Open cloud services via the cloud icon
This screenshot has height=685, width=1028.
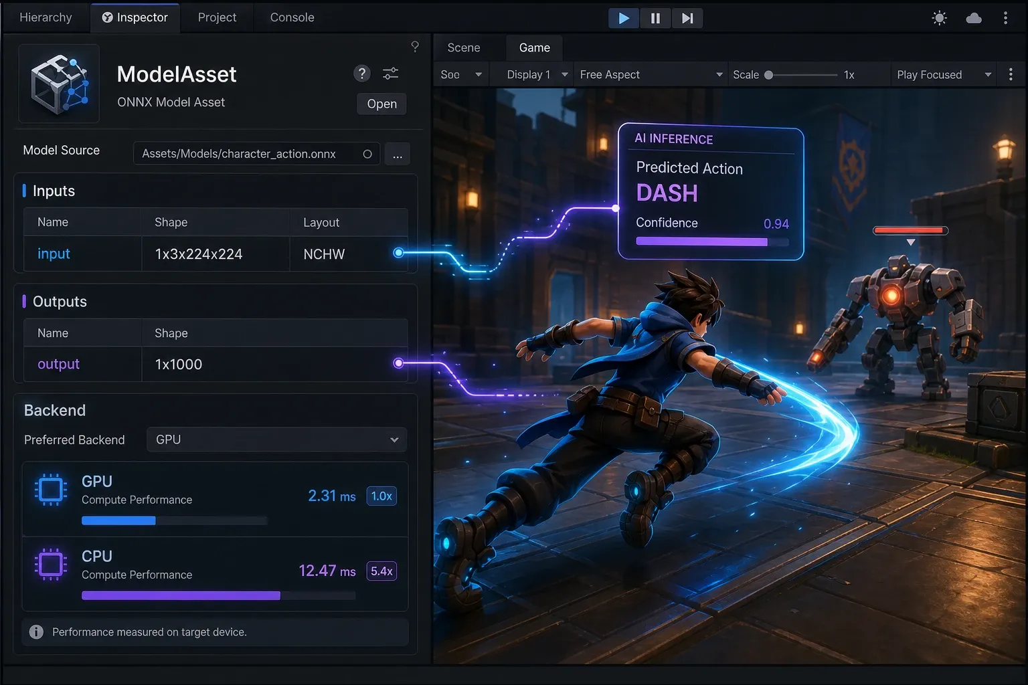(x=974, y=18)
